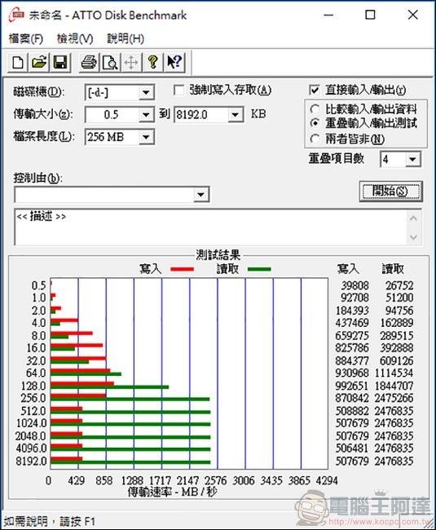Open the 檢視(V) menu
The image size is (436, 530).
pyautogui.click(x=75, y=39)
